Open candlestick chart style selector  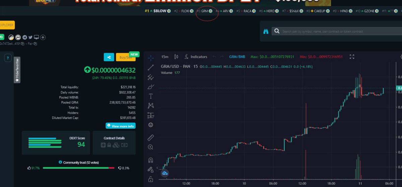coord(177,57)
